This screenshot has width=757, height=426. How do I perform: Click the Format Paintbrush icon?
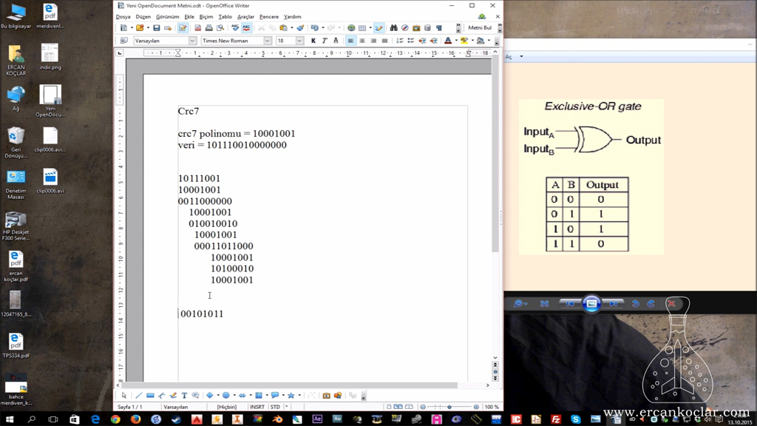[x=300, y=28]
